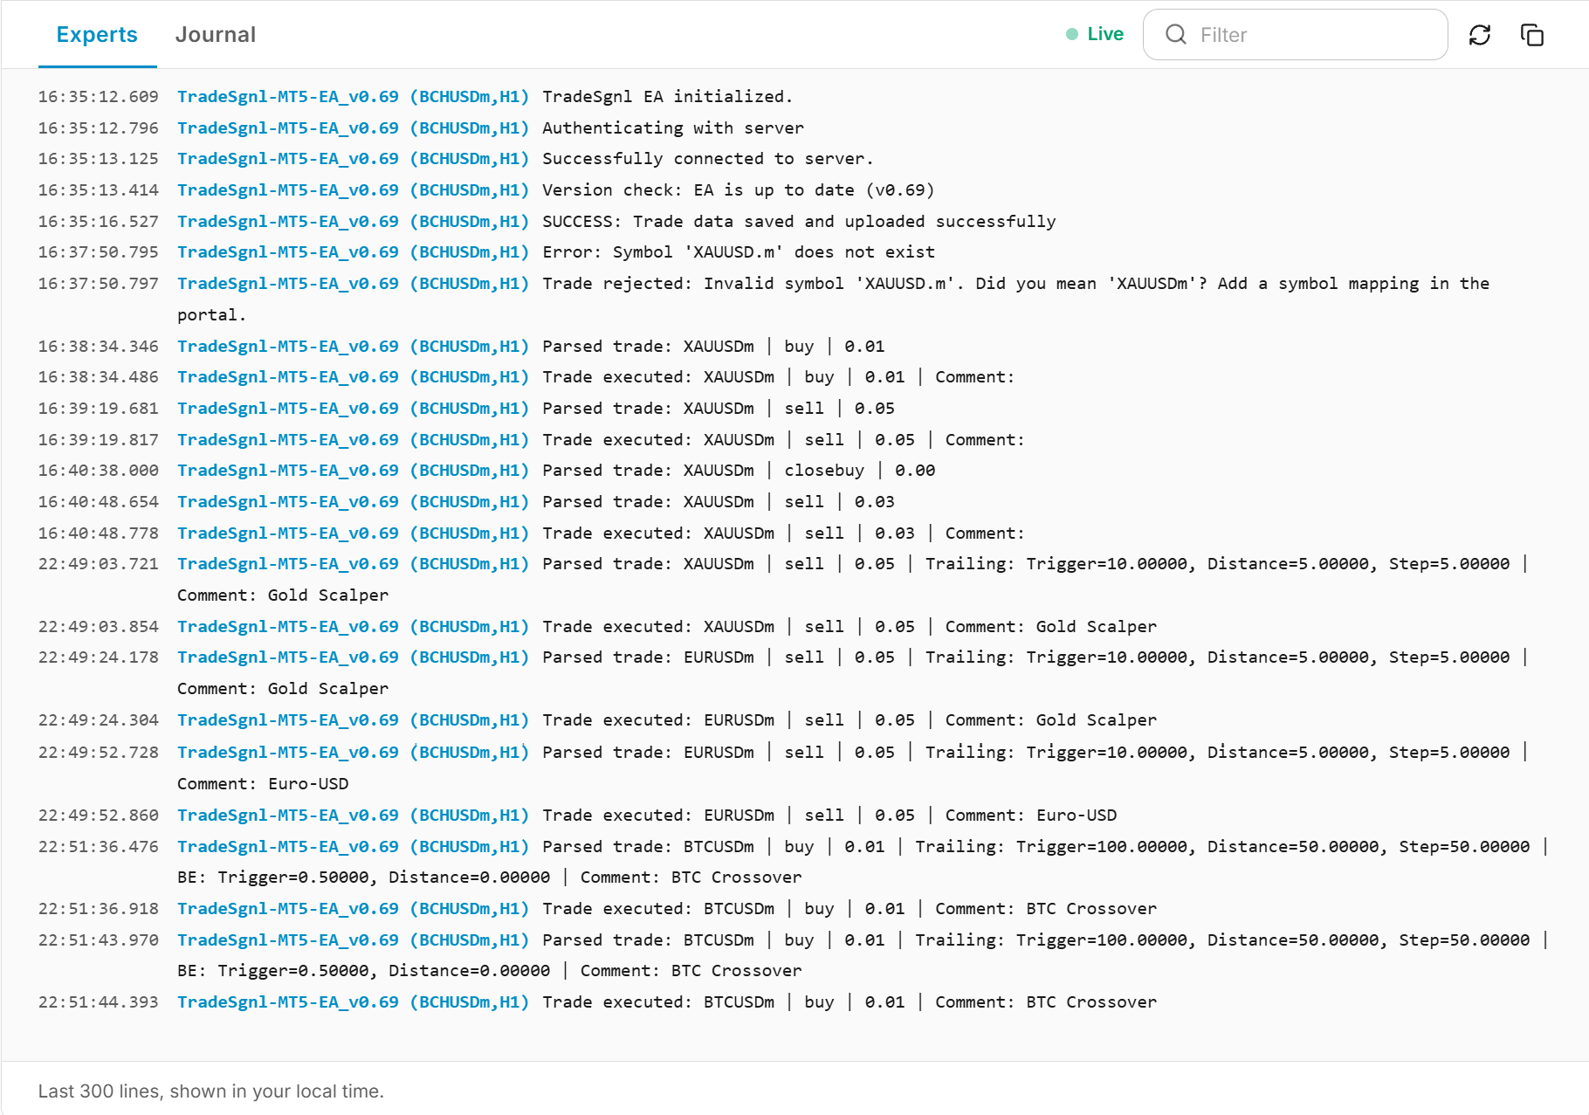
Task: Click 'Parsed trade: XAUUSDm | sell | 0.05' at 16:39:19.681
Action: click(719, 409)
